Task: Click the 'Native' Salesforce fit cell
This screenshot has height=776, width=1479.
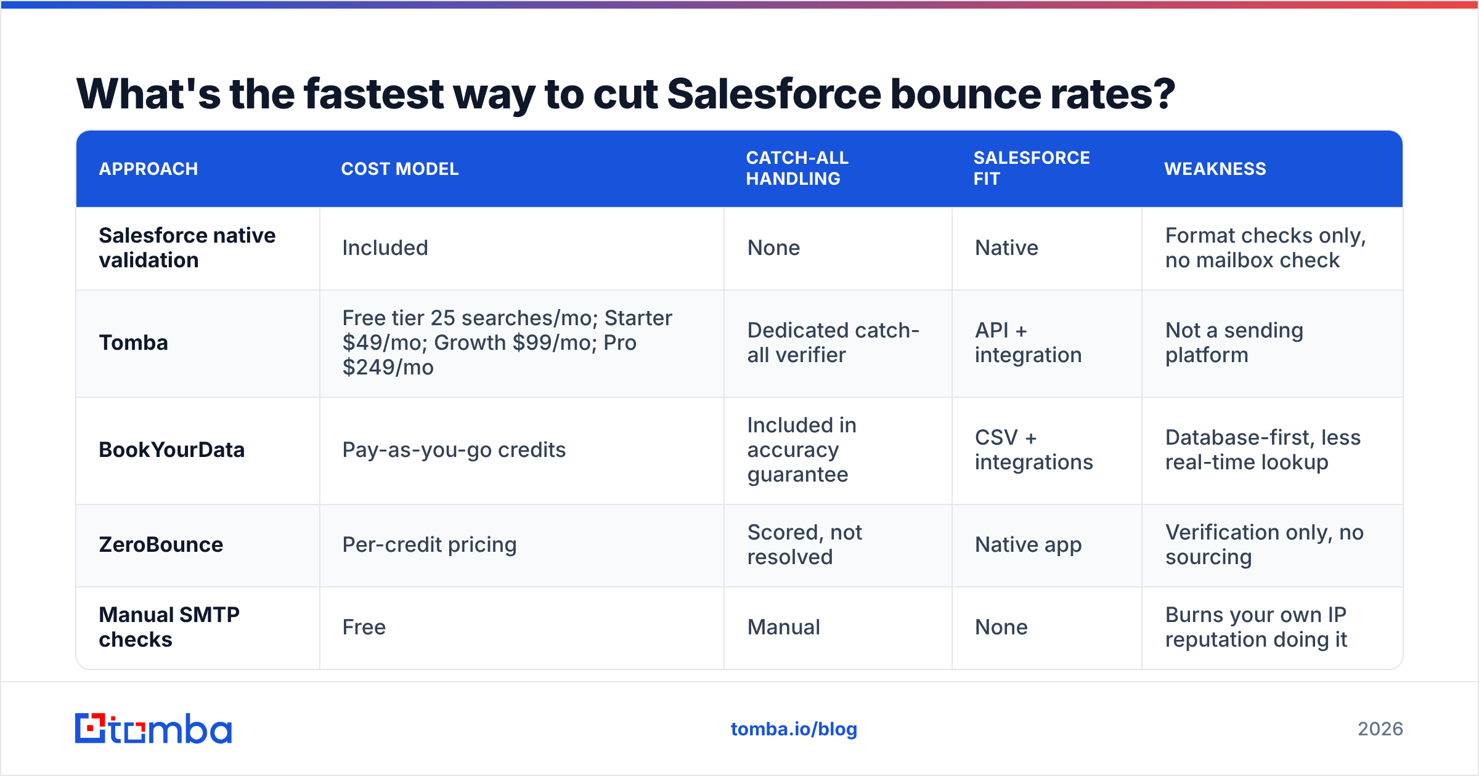Action: click(1006, 248)
